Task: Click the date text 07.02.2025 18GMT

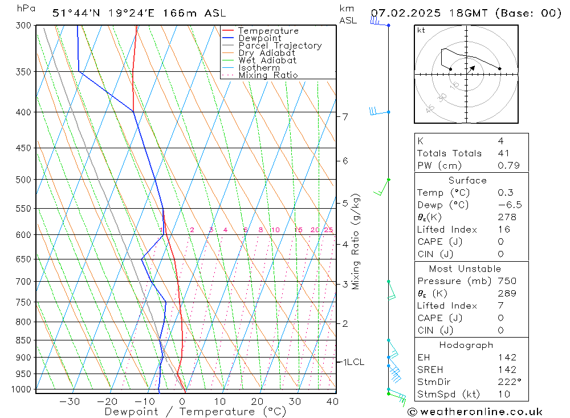Action: click(429, 13)
